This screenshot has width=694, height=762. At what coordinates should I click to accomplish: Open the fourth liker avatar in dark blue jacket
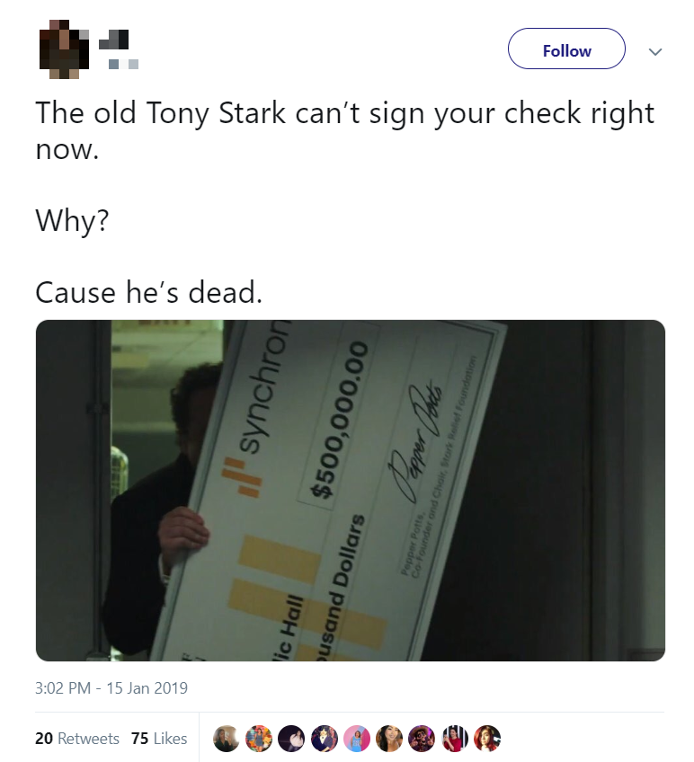[324, 739]
